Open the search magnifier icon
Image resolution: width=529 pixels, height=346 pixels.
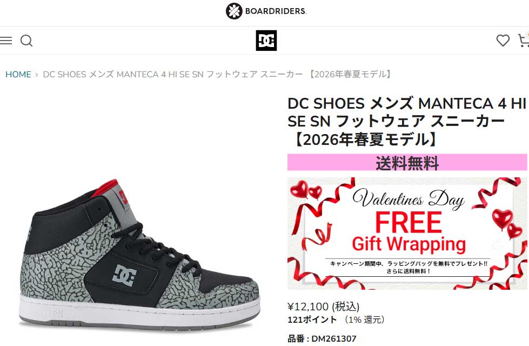point(26,41)
